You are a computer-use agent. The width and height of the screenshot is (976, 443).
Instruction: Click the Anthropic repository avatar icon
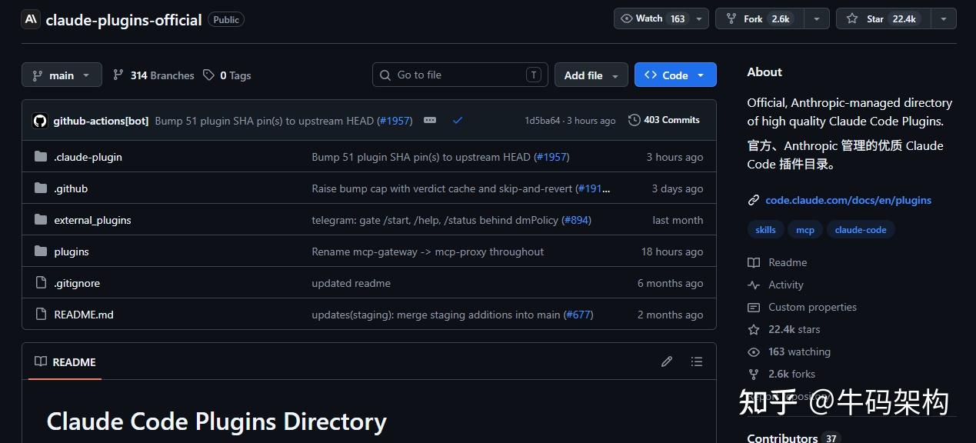pos(31,19)
